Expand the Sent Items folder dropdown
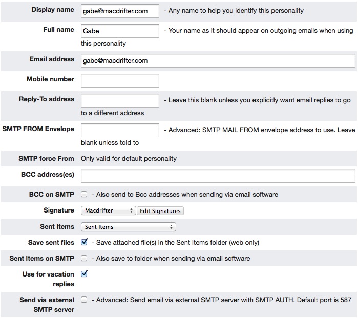This screenshot has height=318, width=358. point(128,227)
